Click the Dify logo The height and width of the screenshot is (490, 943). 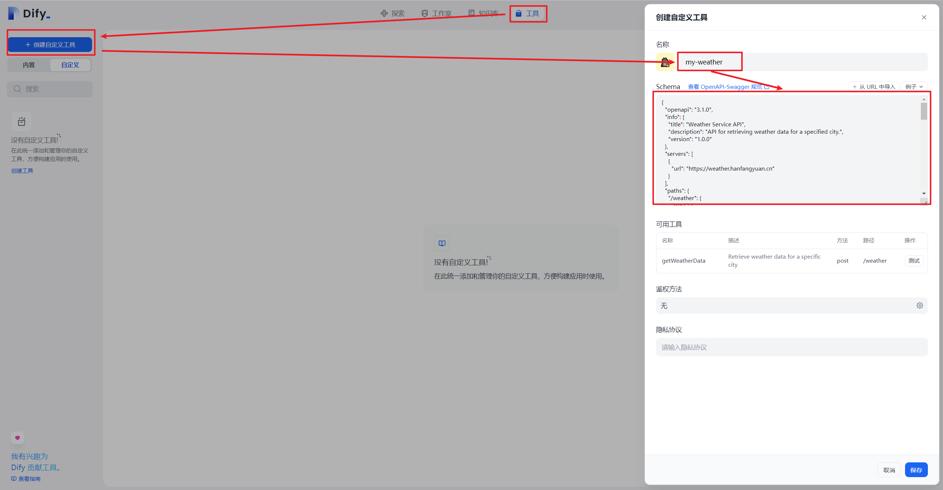coord(29,14)
